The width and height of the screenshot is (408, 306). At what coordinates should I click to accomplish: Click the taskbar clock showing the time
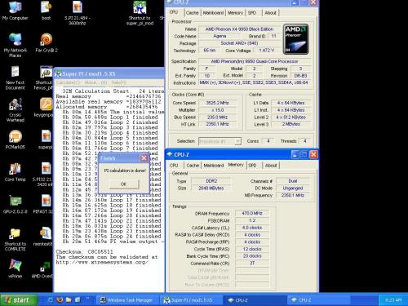coord(393,300)
